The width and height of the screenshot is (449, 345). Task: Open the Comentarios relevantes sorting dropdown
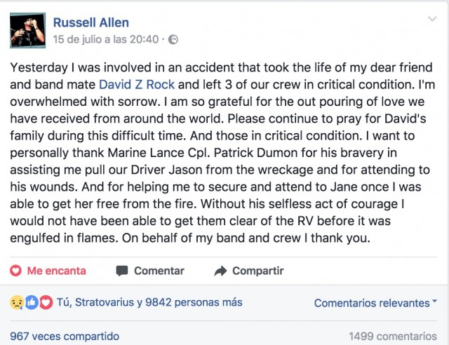point(372,303)
